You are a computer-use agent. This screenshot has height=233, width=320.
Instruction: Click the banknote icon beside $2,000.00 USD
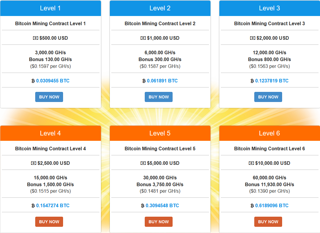(253, 38)
